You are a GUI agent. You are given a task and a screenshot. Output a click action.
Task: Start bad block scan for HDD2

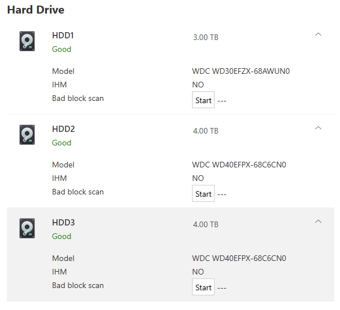pyautogui.click(x=203, y=194)
